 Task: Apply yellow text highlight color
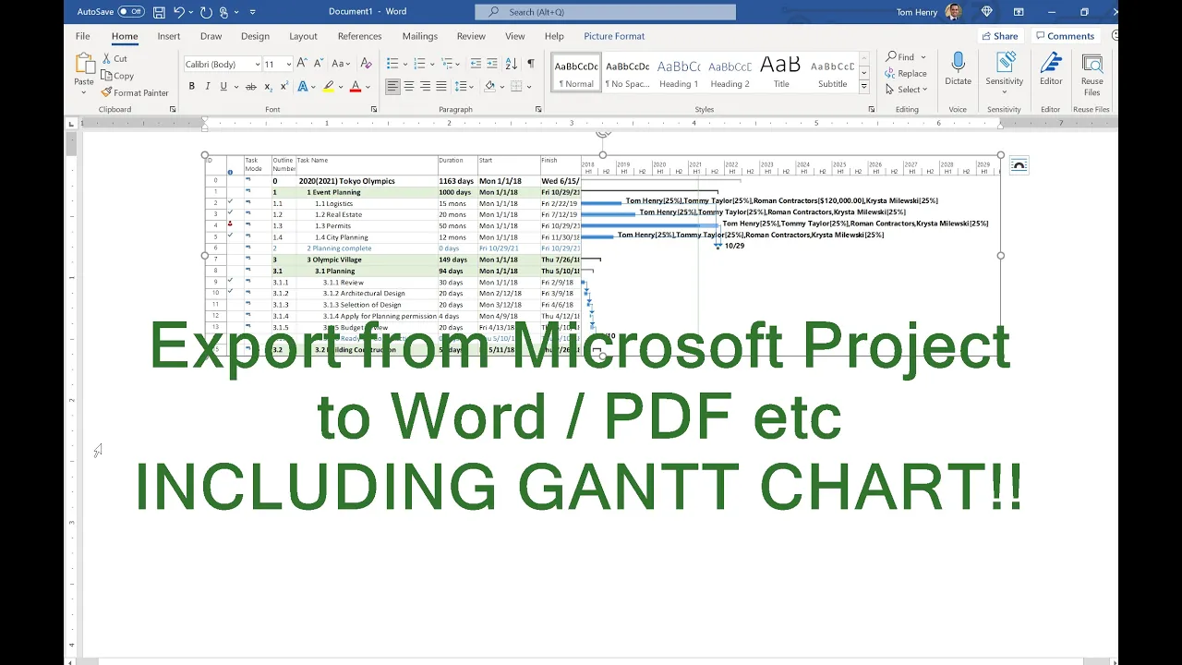pyautogui.click(x=328, y=87)
